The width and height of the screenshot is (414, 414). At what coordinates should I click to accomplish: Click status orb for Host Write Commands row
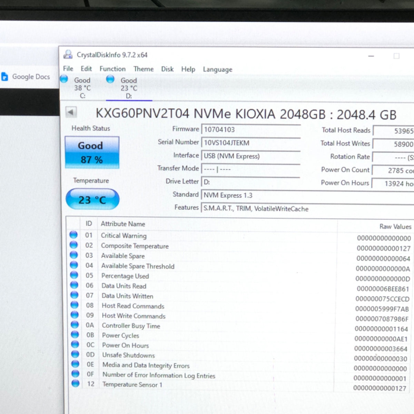pyautogui.click(x=75, y=315)
